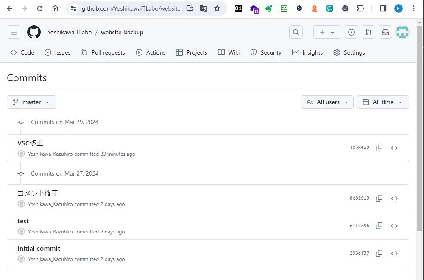Open the pull requests icon in header
424x280 pixels.
point(368,32)
